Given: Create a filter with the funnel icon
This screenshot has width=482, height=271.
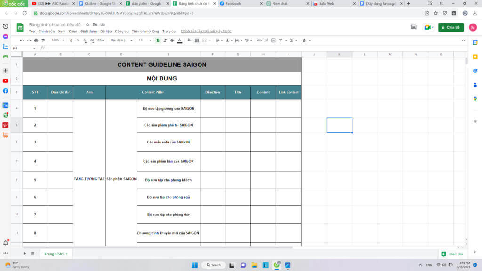Looking at the screenshot, I should pyautogui.click(x=281, y=40).
